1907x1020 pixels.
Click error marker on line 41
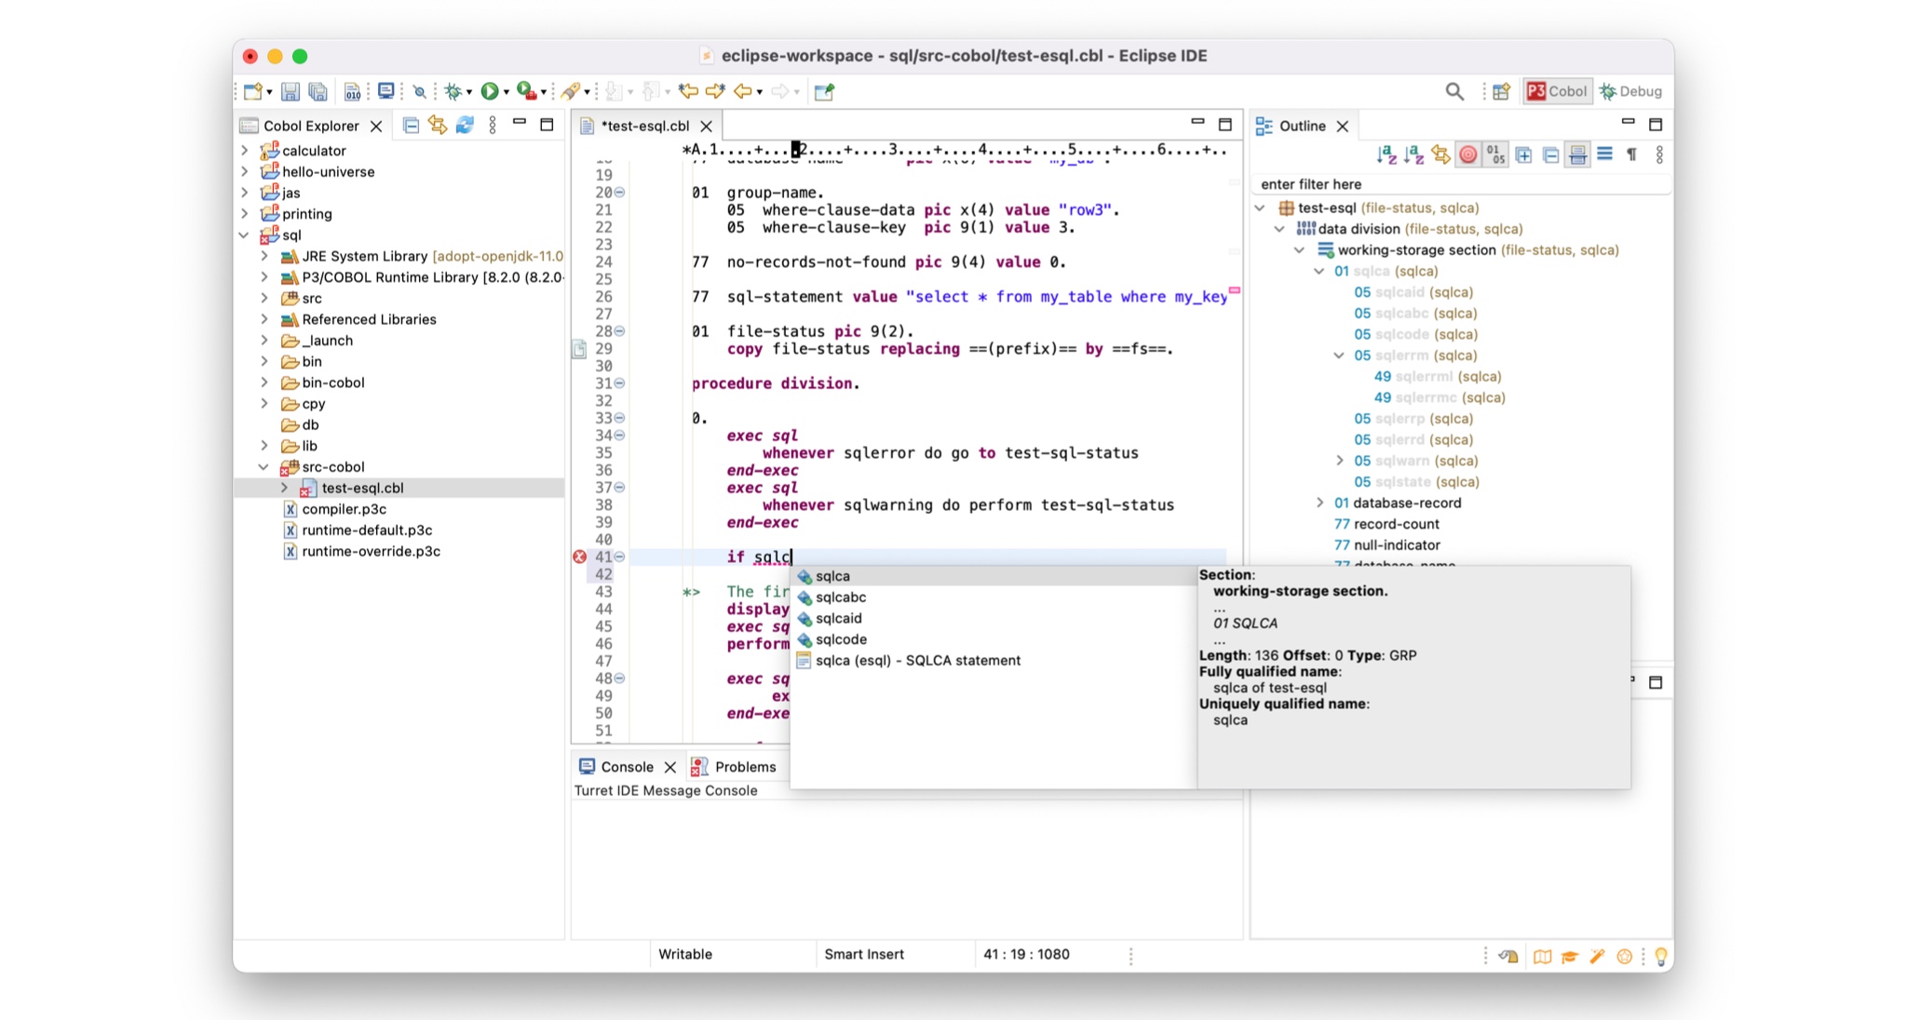click(579, 557)
